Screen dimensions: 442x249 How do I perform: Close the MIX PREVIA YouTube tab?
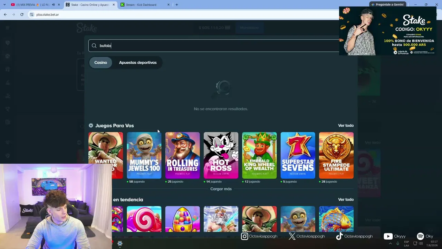[59, 5]
